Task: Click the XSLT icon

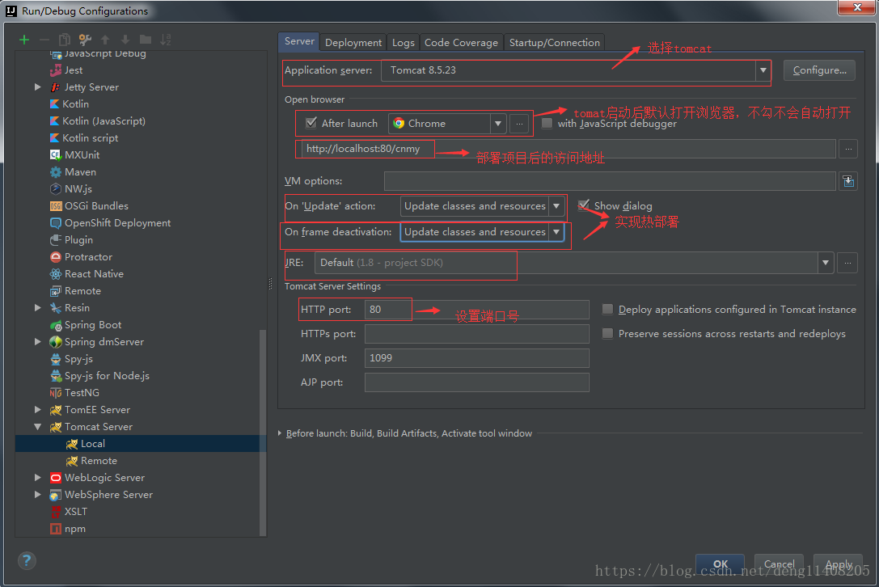Action: click(56, 512)
